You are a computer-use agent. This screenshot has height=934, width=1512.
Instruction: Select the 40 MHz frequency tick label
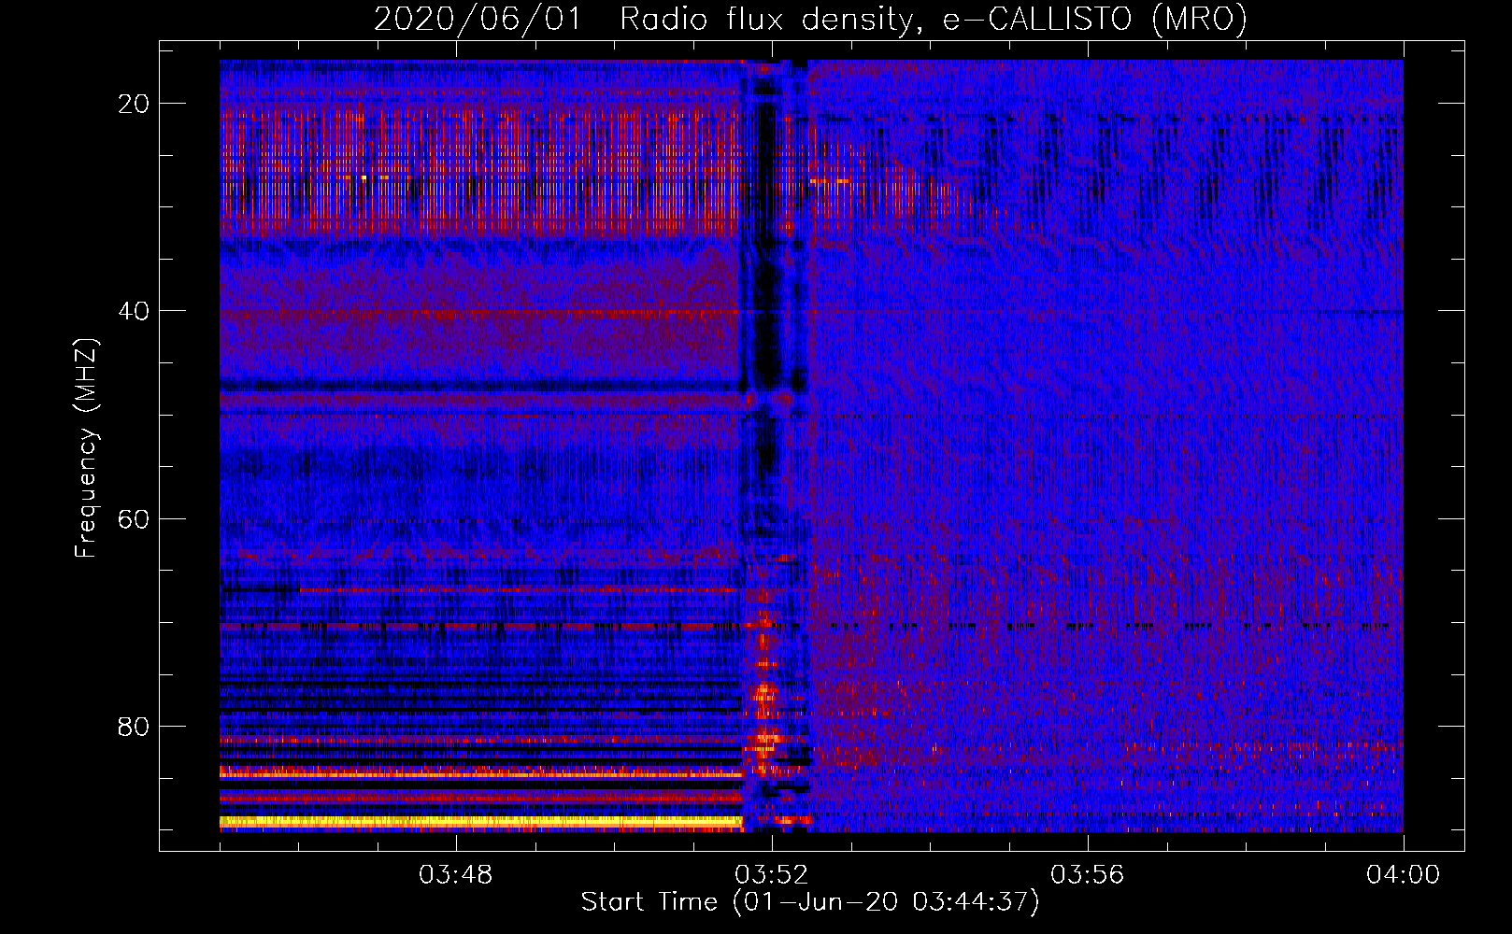tap(134, 311)
